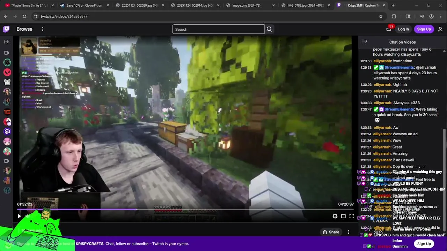Viewport: 447px width, 251px height.
Task: Switch the video to fullscreen
Action: pos(352,216)
